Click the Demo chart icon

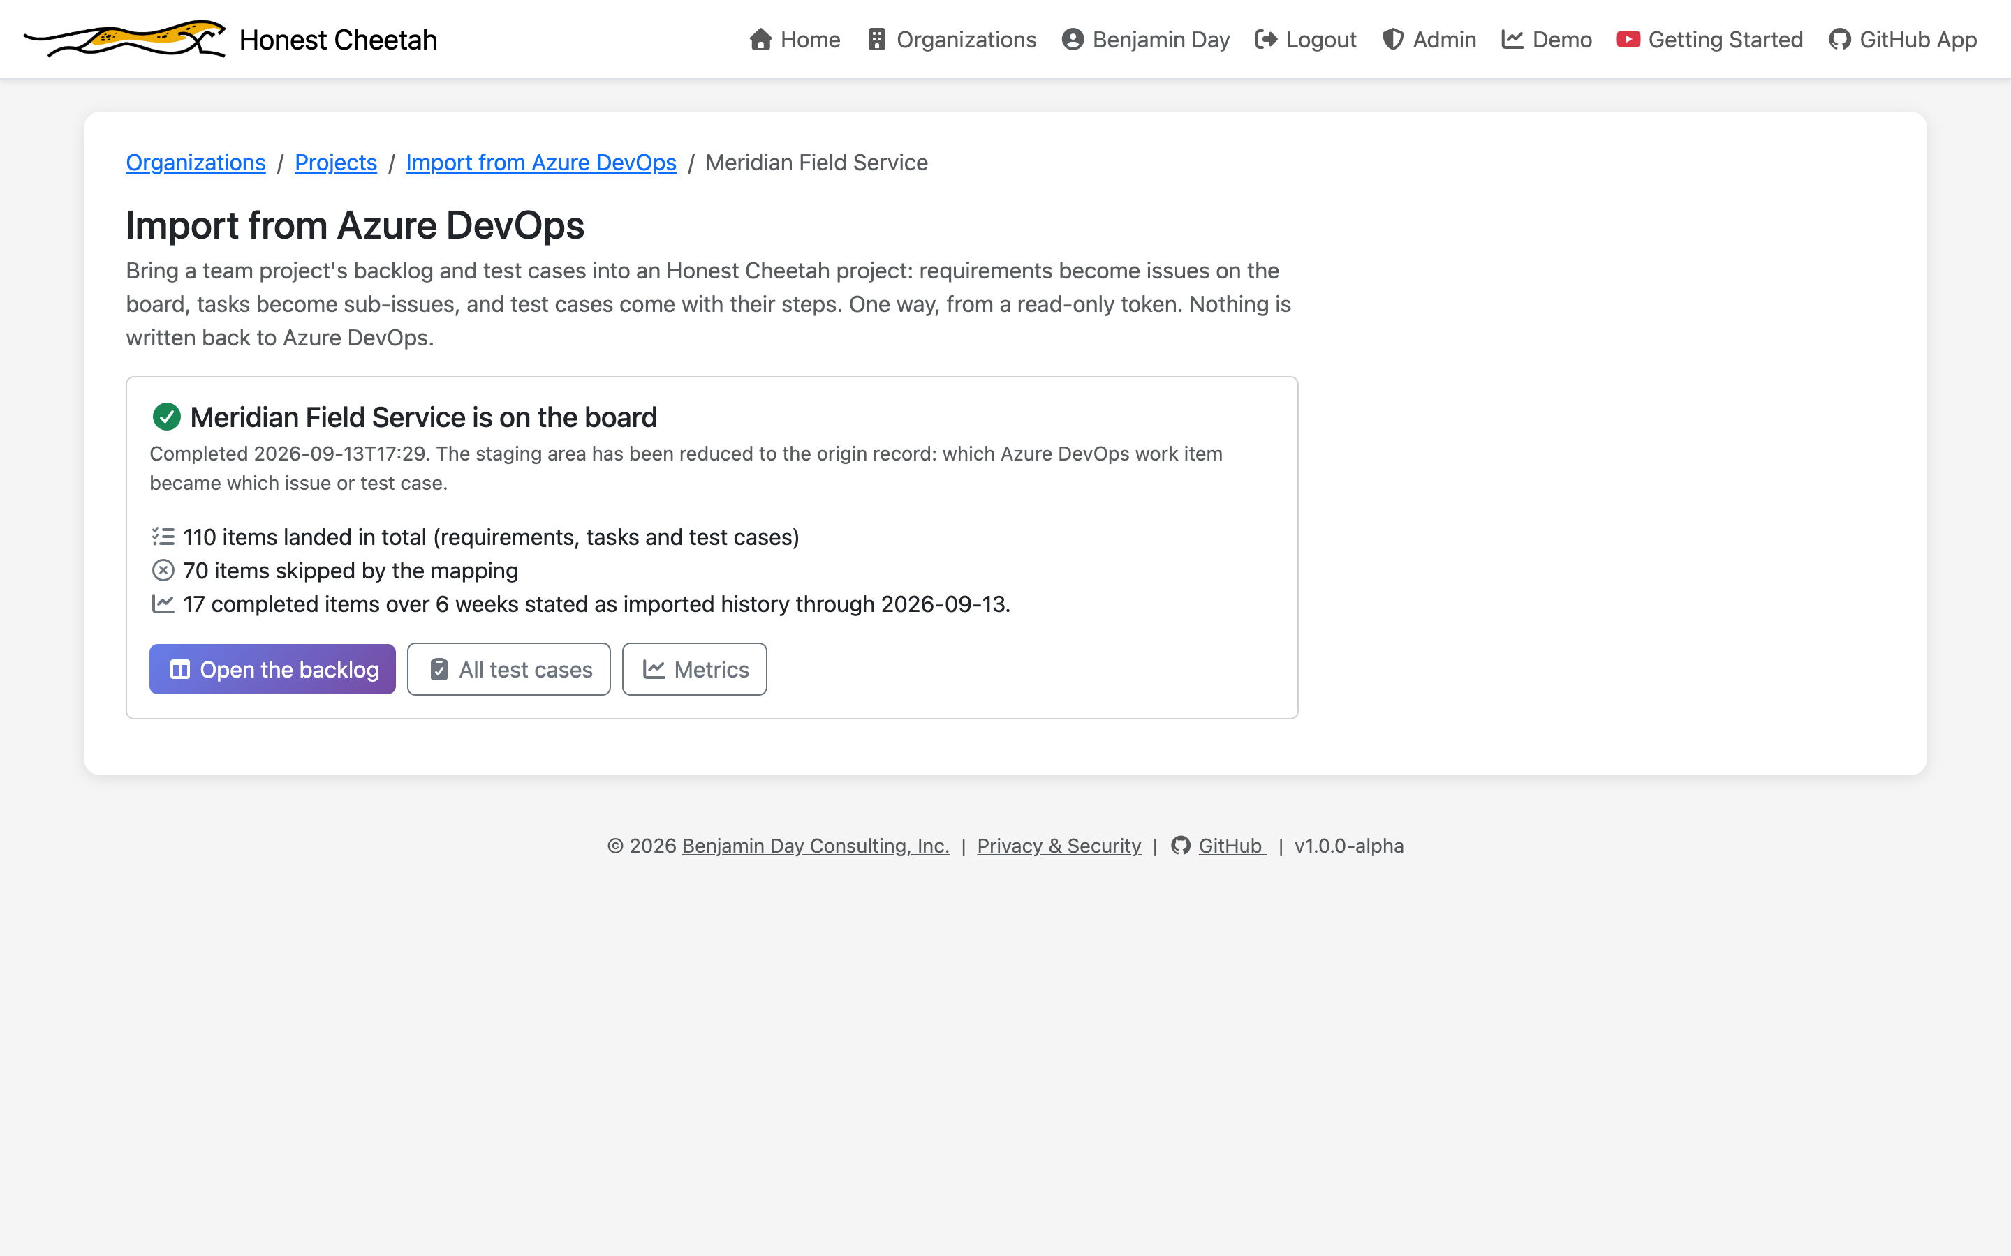(1512, 40)
